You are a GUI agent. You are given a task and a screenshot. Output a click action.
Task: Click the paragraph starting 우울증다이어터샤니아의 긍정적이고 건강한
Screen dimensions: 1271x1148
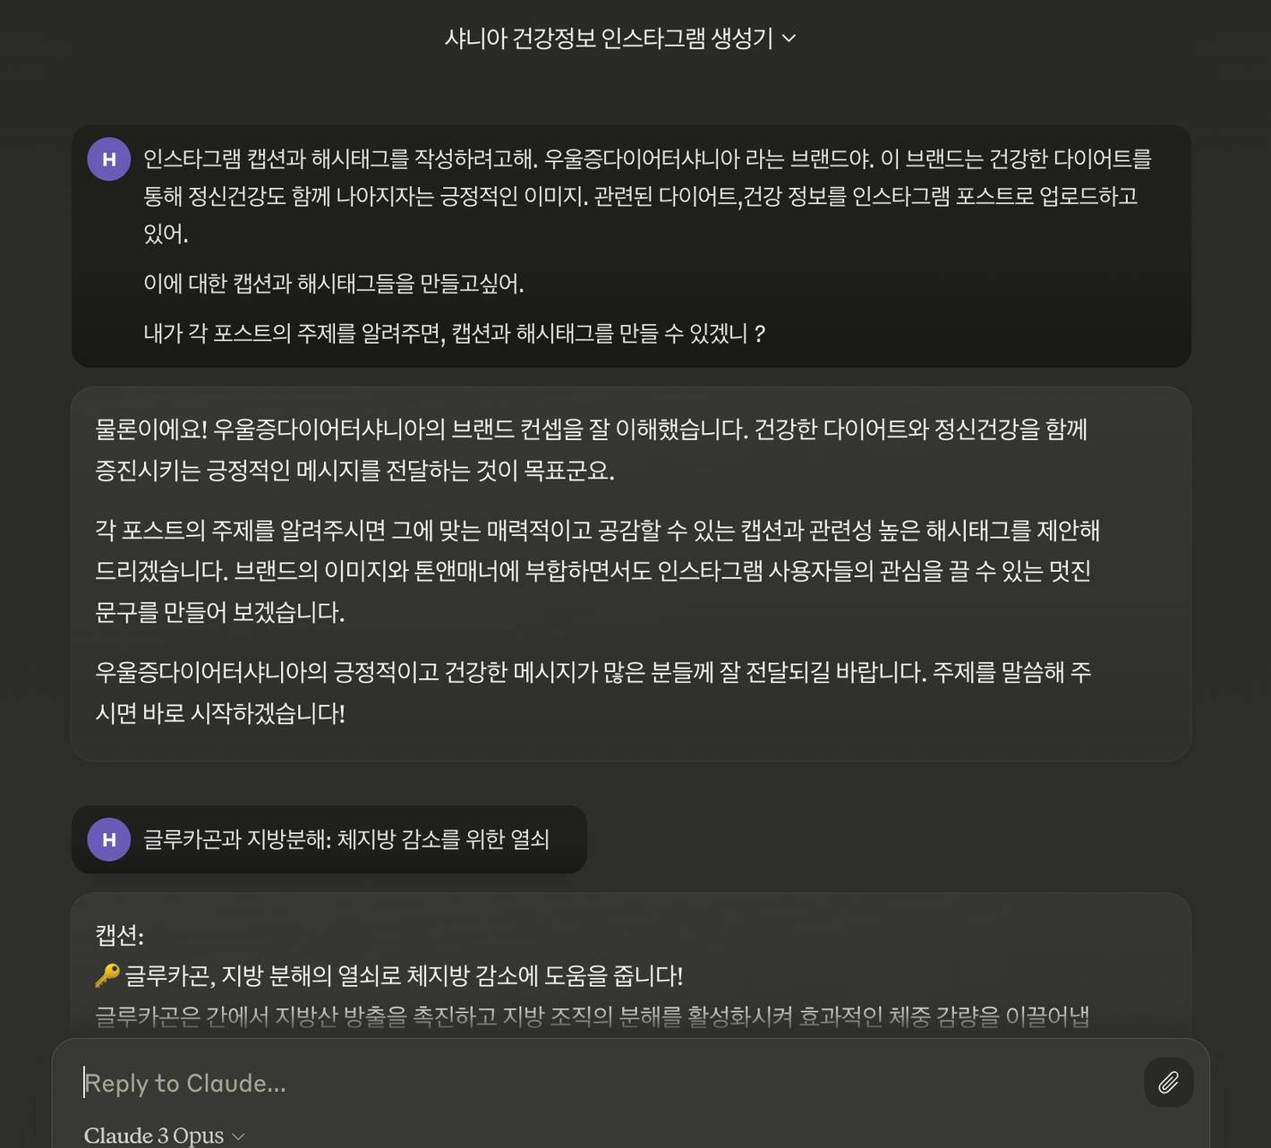click(x=593, y=693)
